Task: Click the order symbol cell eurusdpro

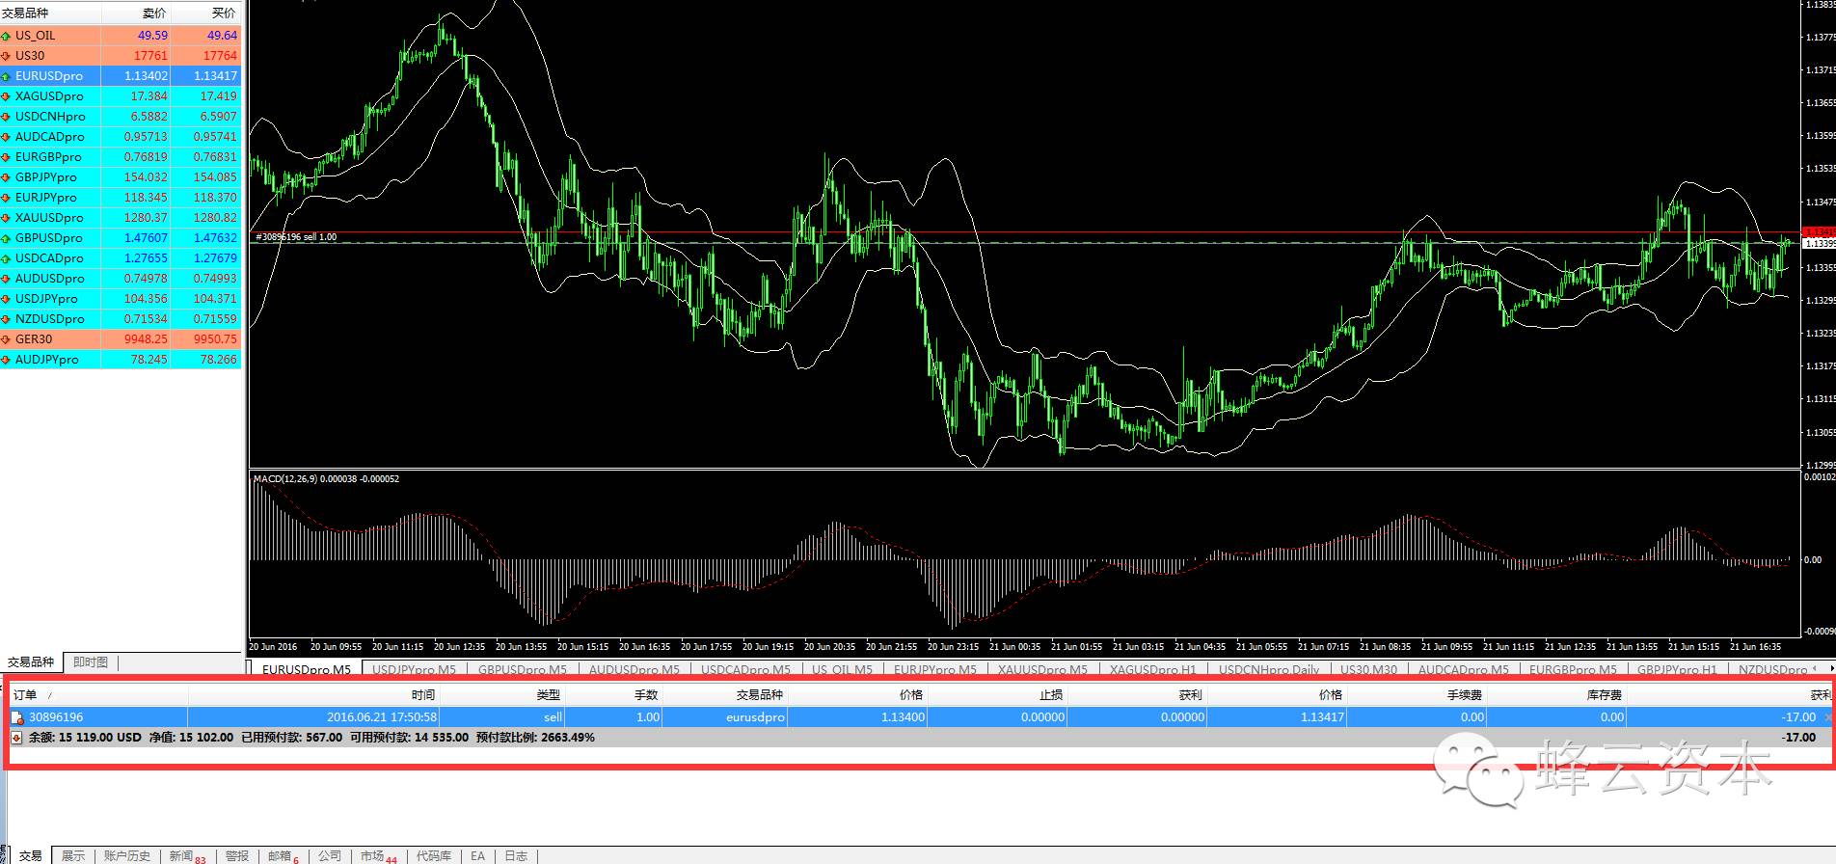Action: click(x=755, y=717)
